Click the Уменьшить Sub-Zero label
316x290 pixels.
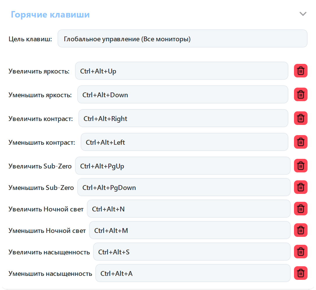[41, 188]
